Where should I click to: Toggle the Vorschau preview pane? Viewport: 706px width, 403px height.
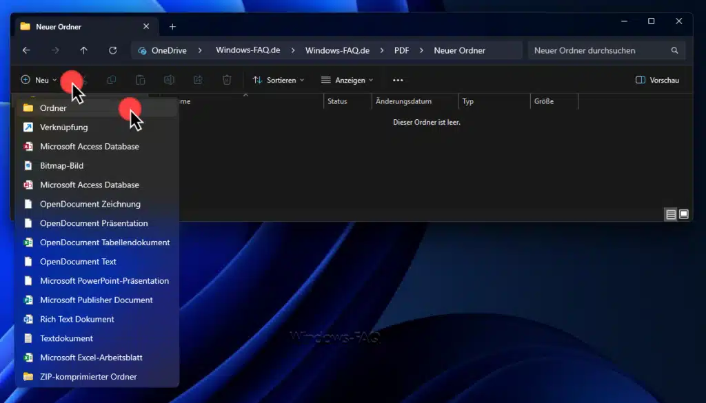(657, 80)
